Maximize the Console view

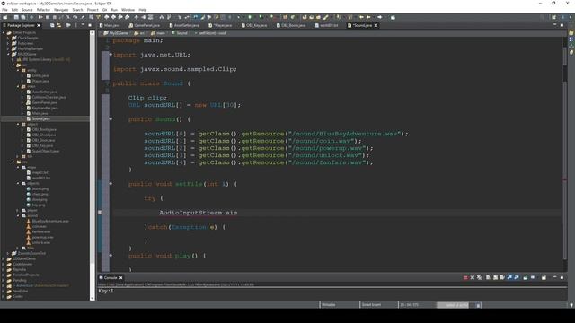click(x=562, y=277)
